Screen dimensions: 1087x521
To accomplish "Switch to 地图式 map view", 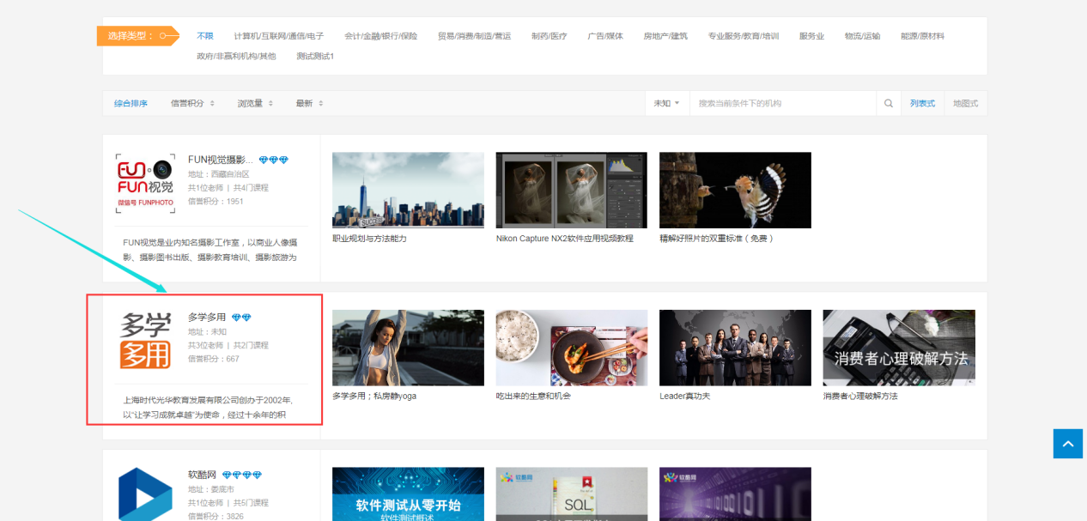I will pos(965,104).
